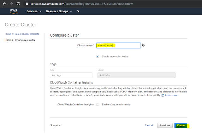Click the Cluster name input field

(118, 45)
